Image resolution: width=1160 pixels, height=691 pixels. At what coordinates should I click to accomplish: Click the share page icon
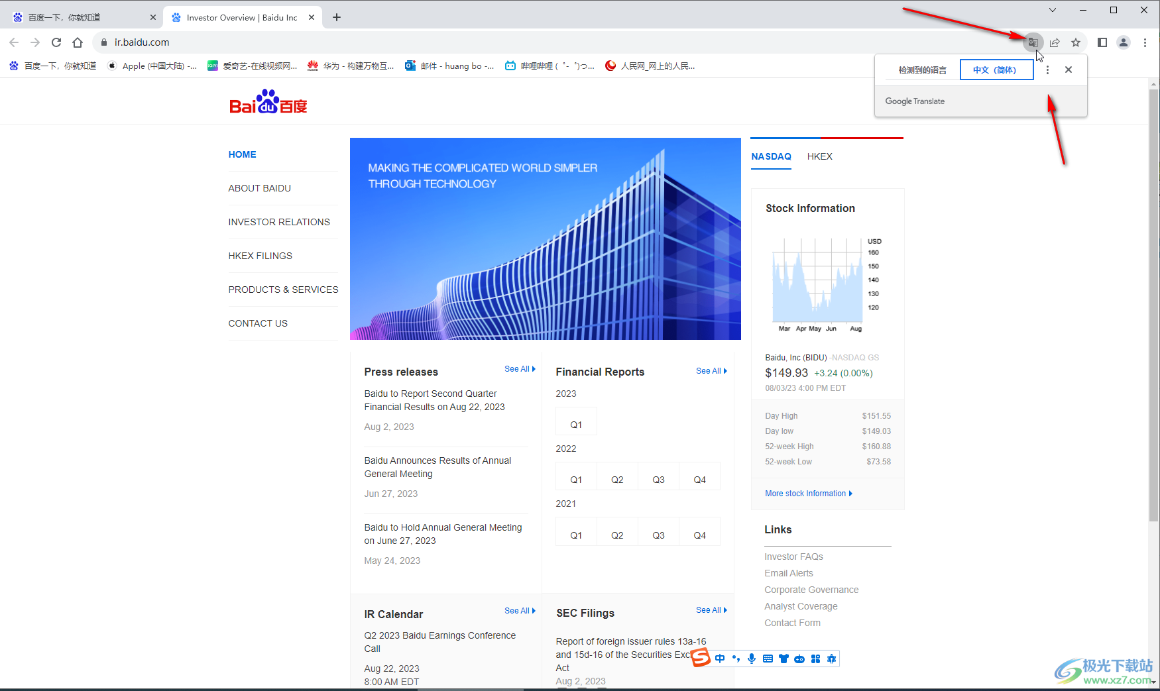coord(1055,42)
